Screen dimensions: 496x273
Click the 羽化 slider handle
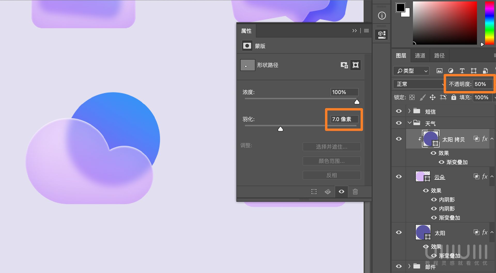tap(281, 128)
